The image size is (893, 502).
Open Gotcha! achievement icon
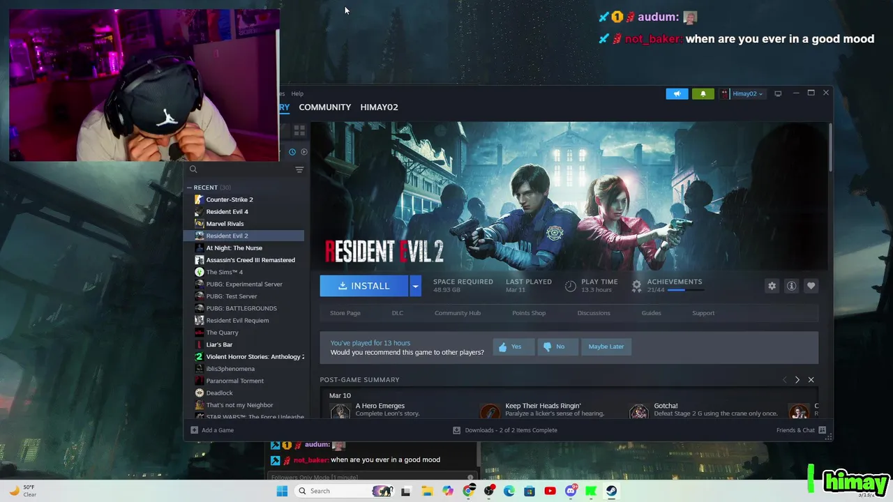[x=639, y=411]
